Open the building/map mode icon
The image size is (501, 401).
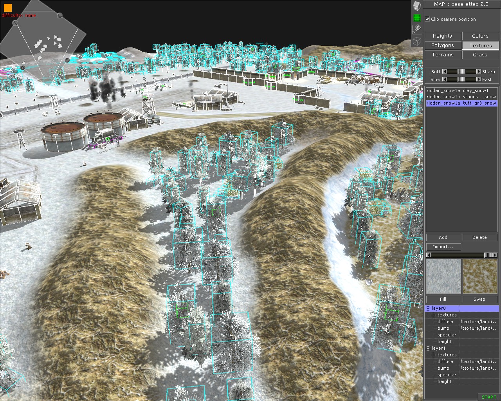click(417, 5)
